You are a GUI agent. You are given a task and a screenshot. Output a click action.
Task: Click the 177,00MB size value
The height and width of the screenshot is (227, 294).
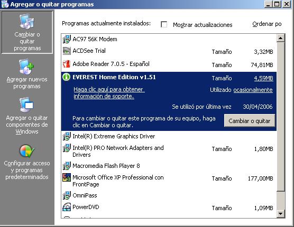pyautogui.click(x=261, y=178)
